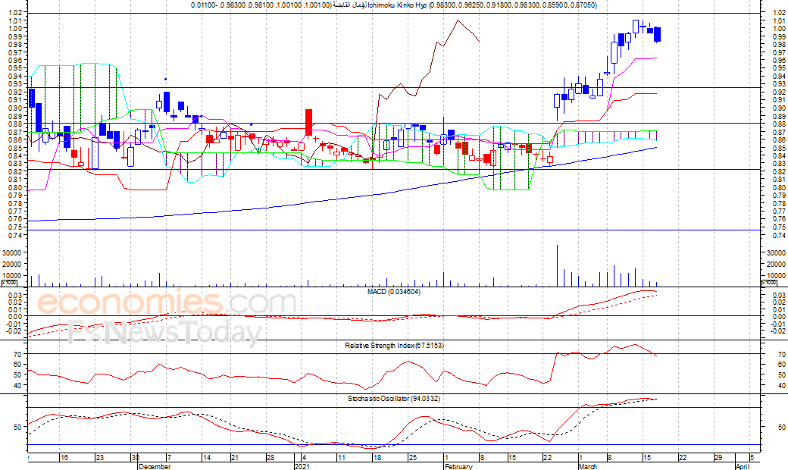Click the MACD 0.03 value on right axis
The width and height of the screenshot is (788, 470).
[x=779, y=295]
